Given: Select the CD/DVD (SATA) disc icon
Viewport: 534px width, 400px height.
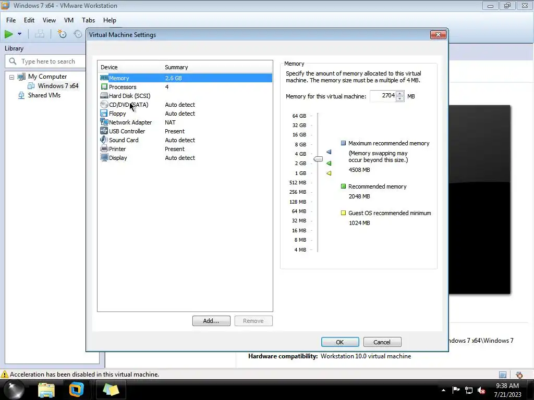Looking at the screenshot, I should click(104, 104).
